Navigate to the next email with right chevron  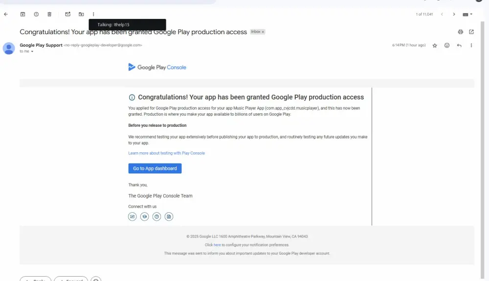[454, 14]
